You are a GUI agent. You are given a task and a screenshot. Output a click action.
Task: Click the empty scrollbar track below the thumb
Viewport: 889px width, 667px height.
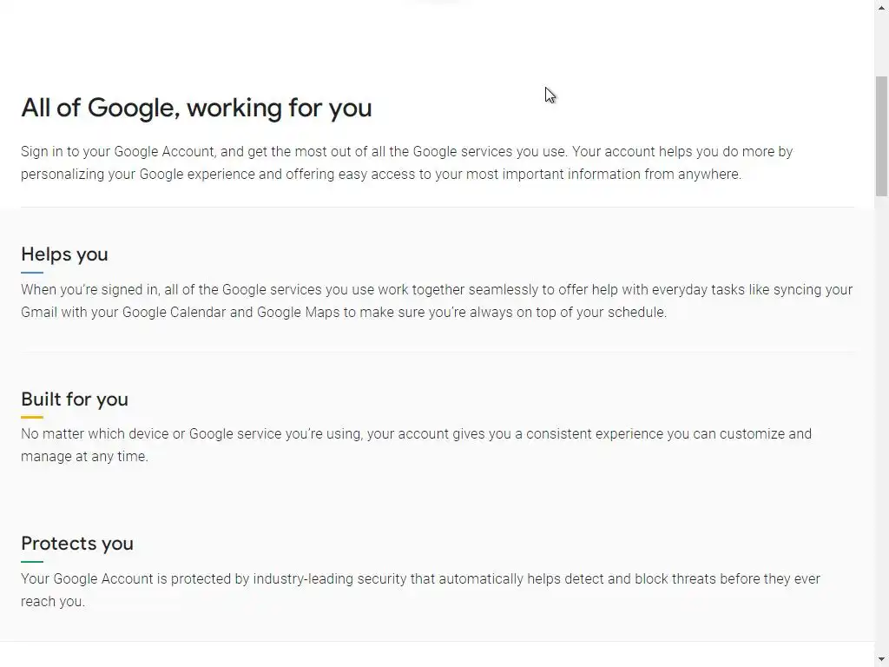point(881,417)
